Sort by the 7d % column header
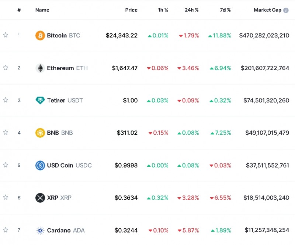This screenshot has width=295, height=245. (225, 10)
